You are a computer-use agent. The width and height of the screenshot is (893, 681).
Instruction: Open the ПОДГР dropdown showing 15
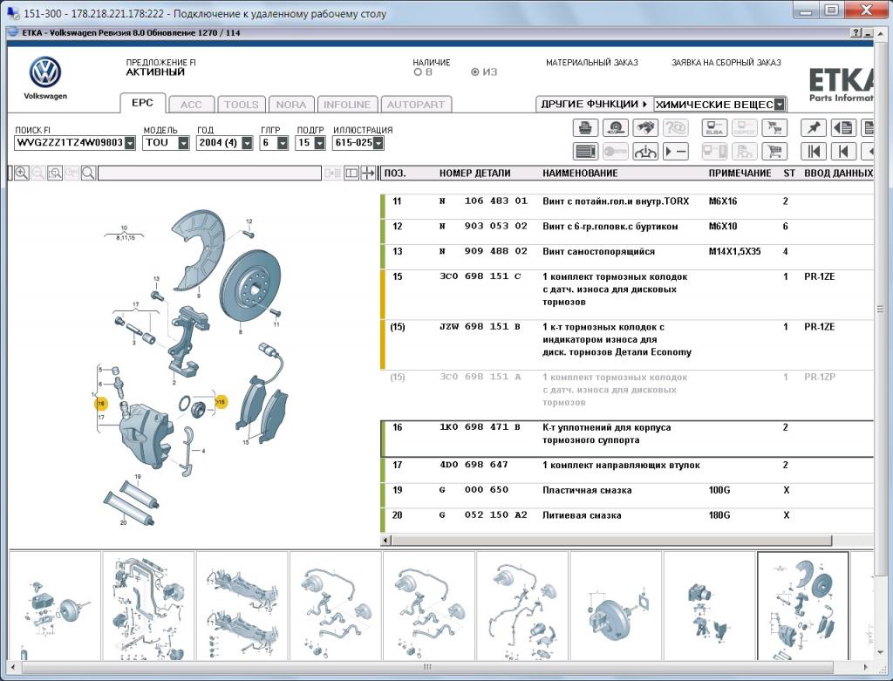click(319, 143)
